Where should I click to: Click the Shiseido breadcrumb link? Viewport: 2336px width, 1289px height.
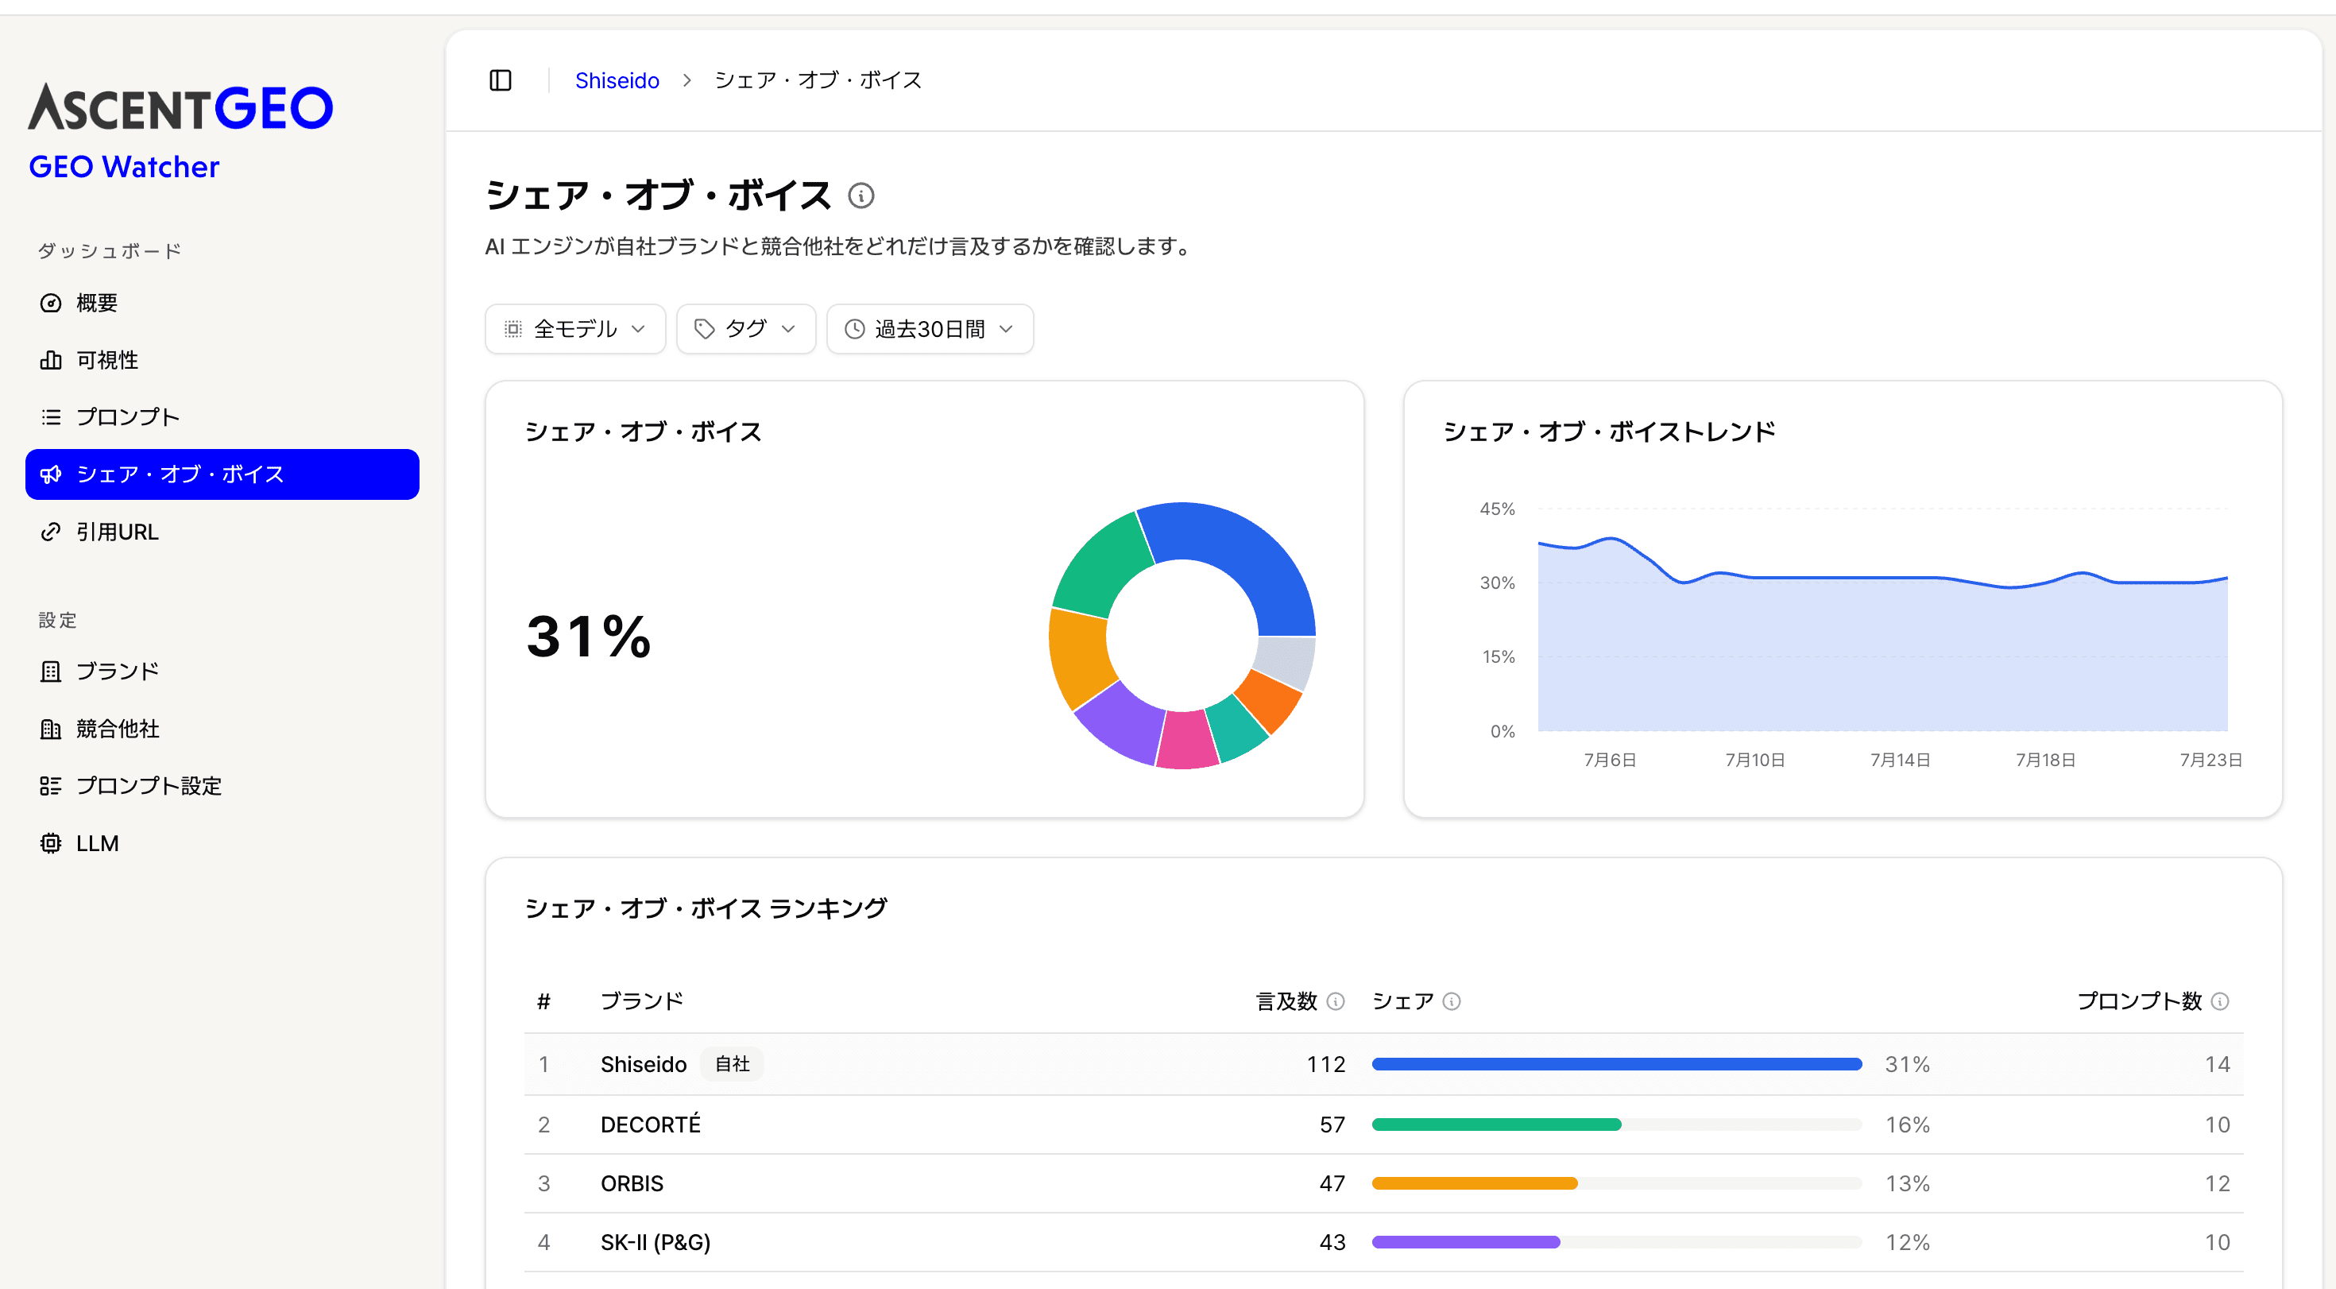coord(617,81)
